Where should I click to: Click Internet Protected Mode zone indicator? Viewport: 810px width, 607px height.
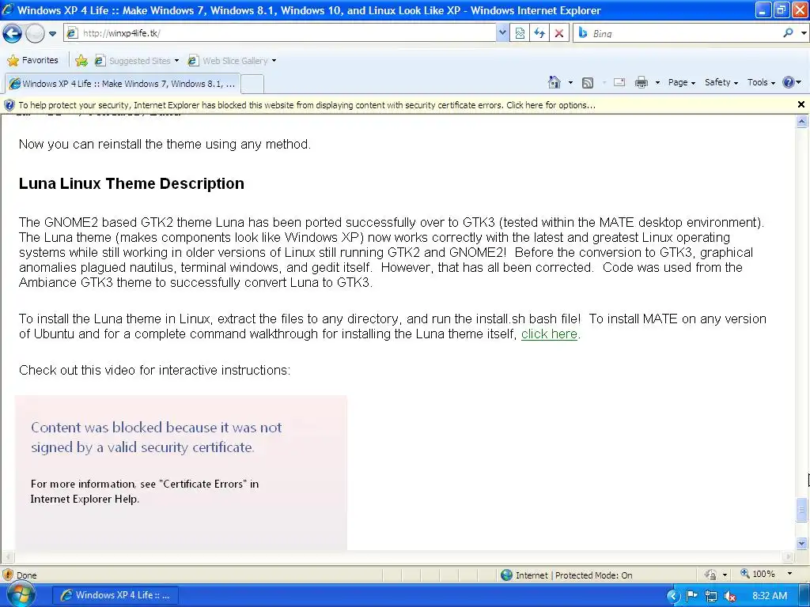(566, 575)
